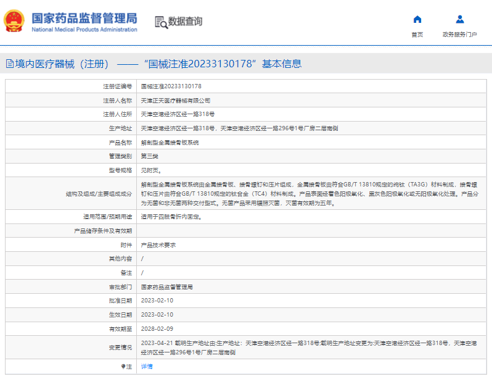Select the 第三类 management class value

[149, 156]
